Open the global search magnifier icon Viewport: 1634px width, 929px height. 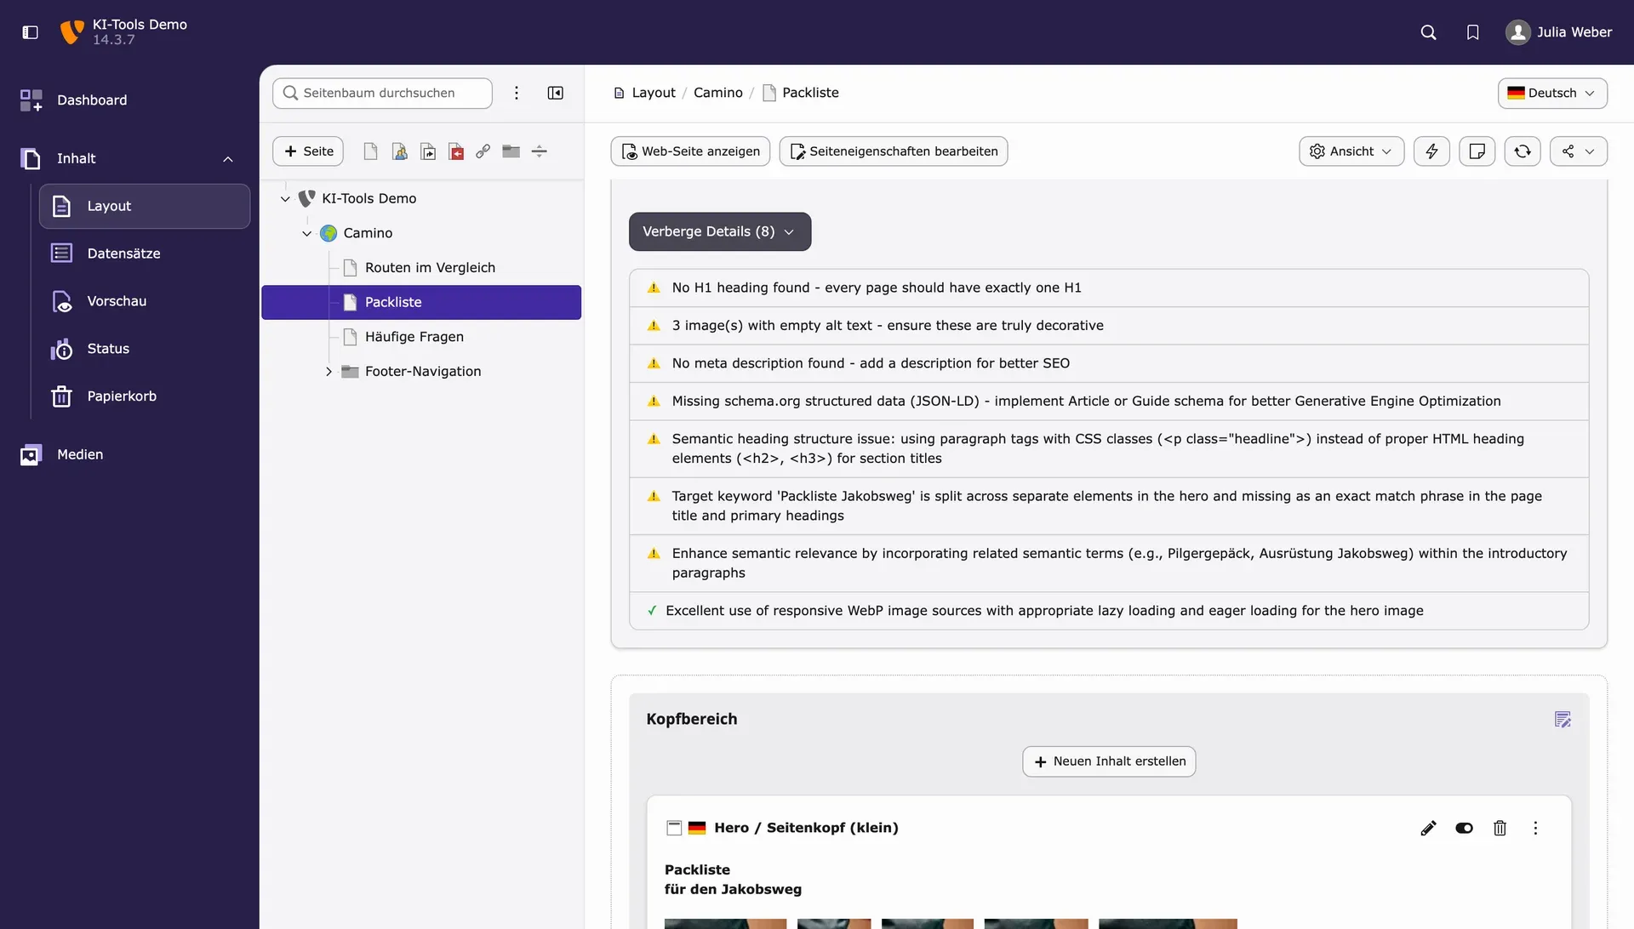point(1429,32)
